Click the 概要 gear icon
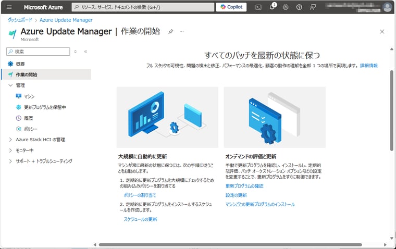This screenshot has width=396, height=249. point(10,64)
